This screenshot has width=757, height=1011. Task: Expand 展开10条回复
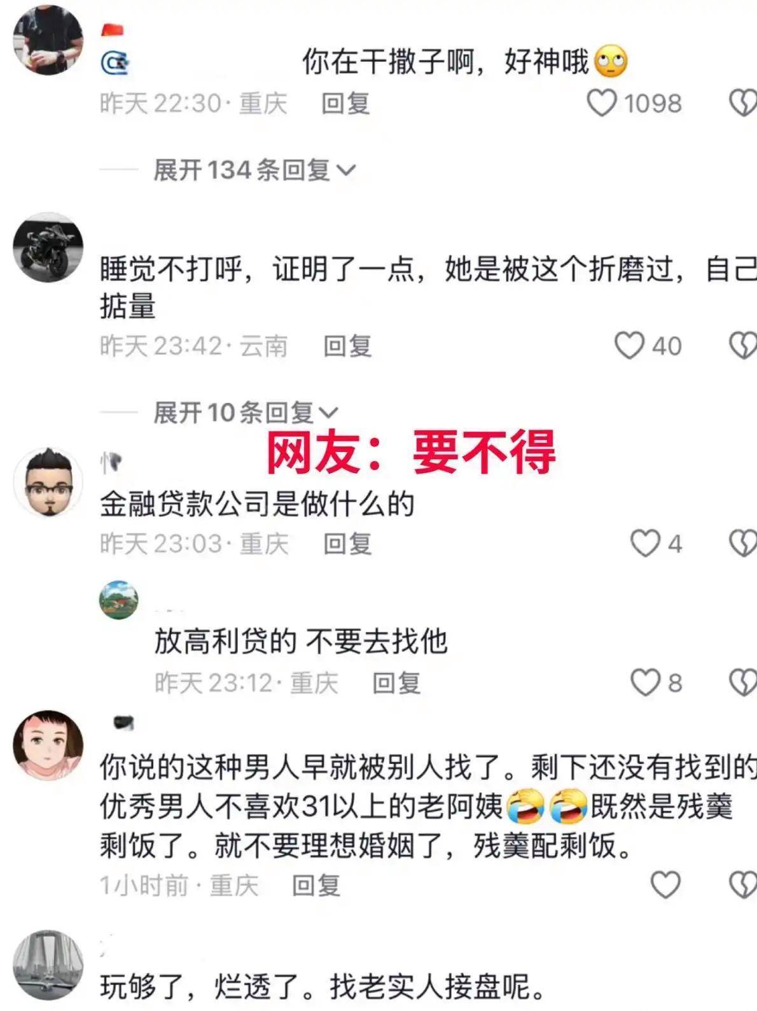click(x=245, y=413)
